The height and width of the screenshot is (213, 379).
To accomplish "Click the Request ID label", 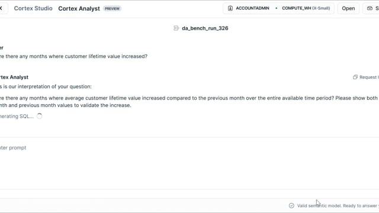I will (369, 78).
